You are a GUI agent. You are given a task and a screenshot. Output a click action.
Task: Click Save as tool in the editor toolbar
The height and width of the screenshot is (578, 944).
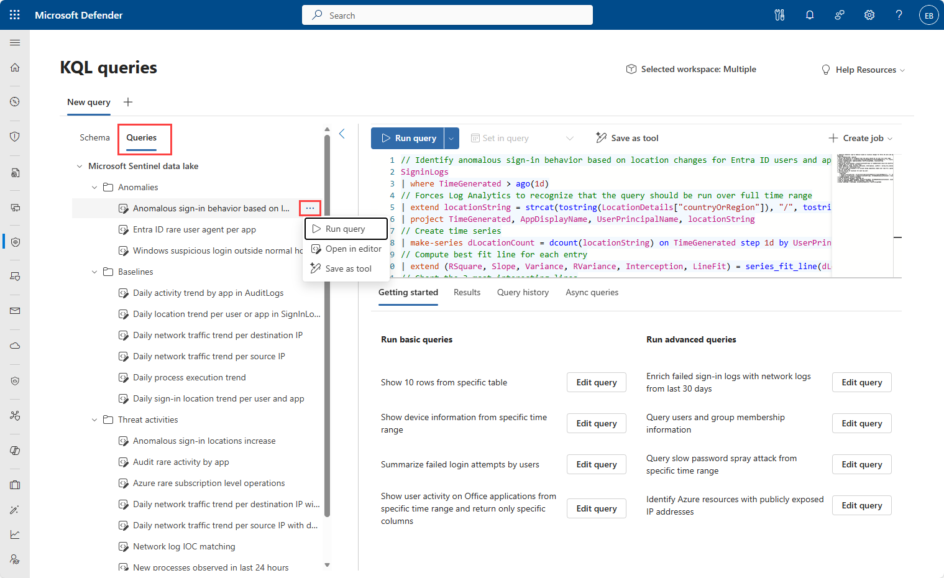point(627,138)
